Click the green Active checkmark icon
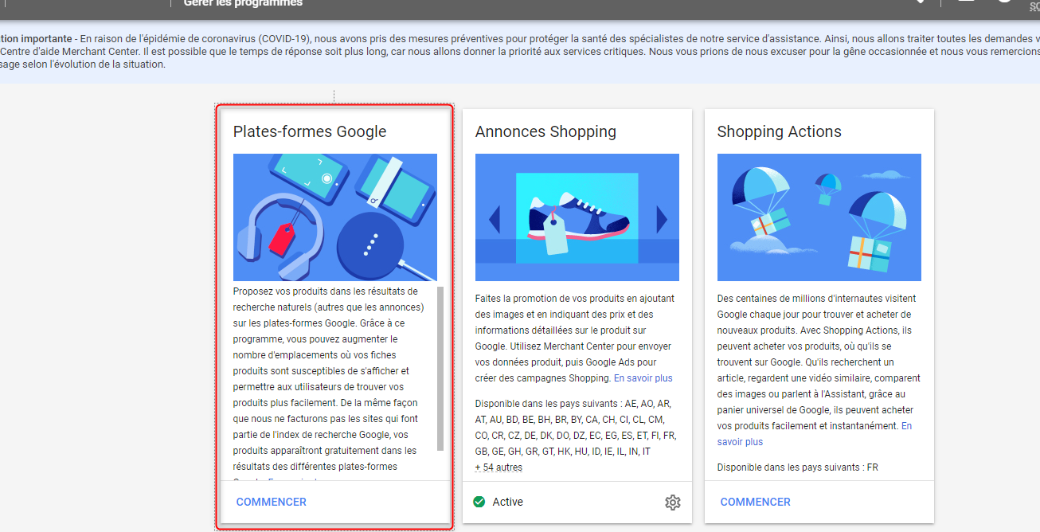The height and width of the screenshot is (532, 1040). coord(479,502)
